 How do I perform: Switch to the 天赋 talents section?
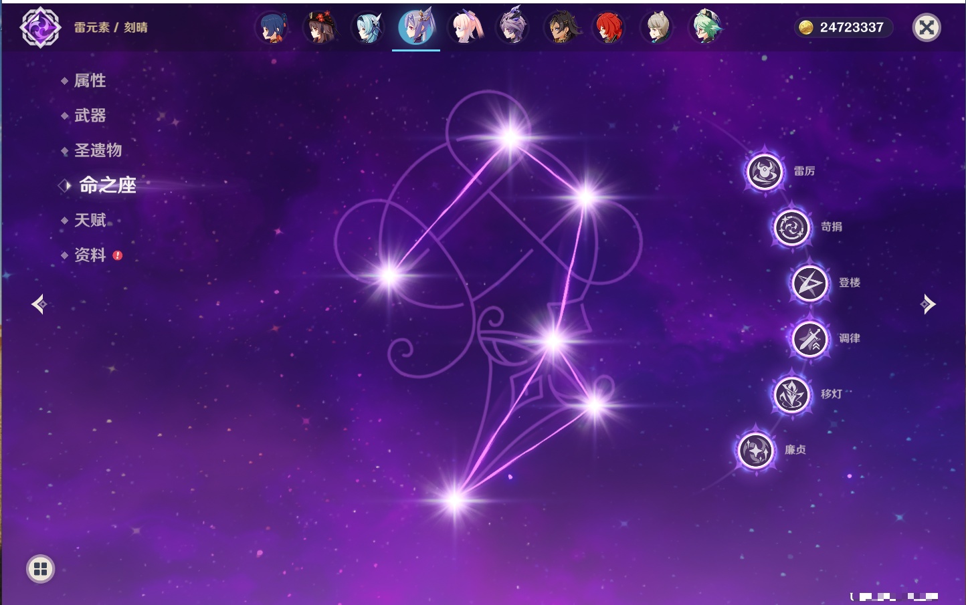click(90, 220)
